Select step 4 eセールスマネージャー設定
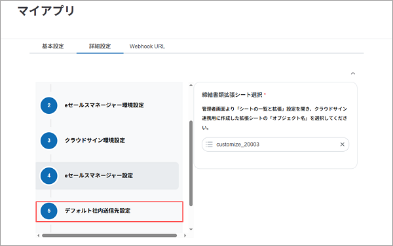Image resolution: width=393 pixels, height=246 pixels. click(107, 176)
